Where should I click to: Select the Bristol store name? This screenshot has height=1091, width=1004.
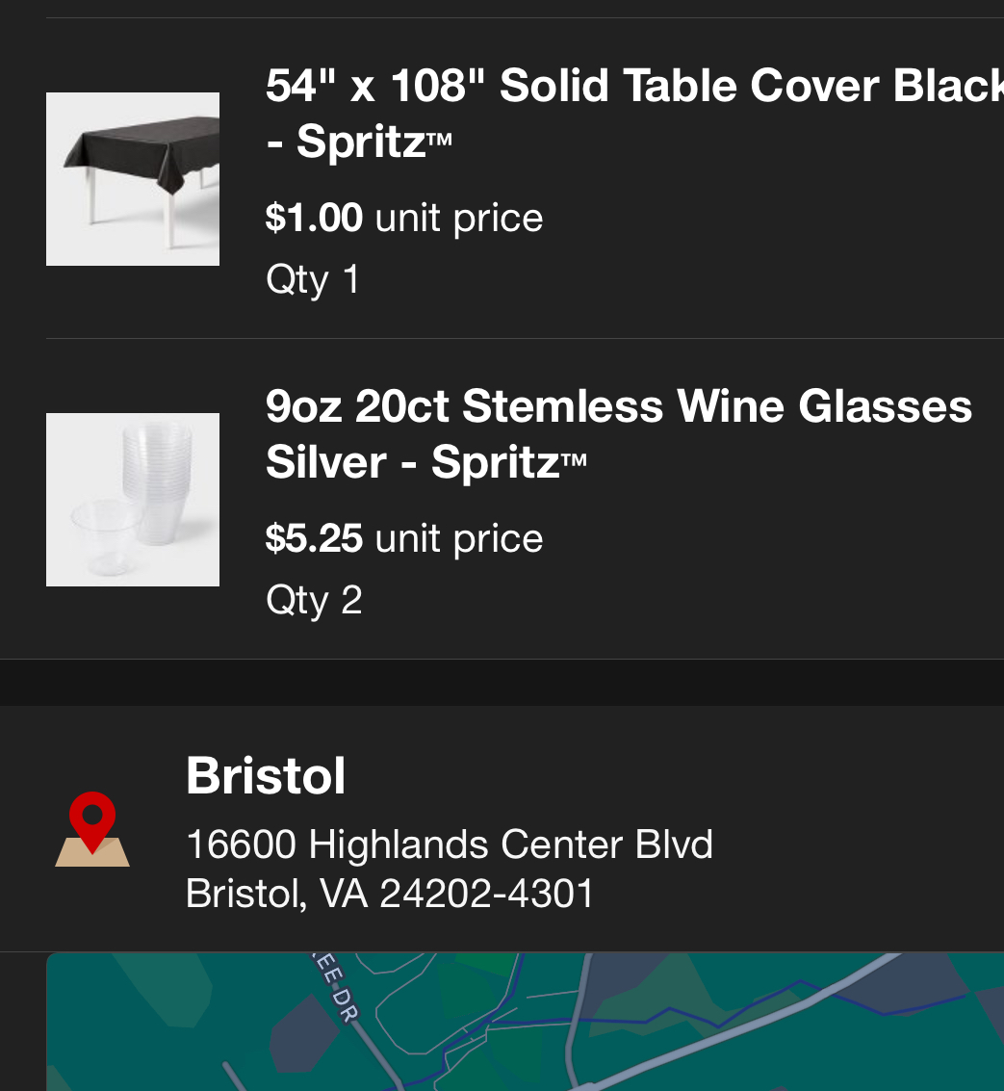click(x=266, y=775)
